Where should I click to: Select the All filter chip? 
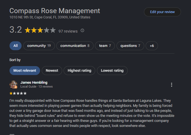(x=15, y=46)
